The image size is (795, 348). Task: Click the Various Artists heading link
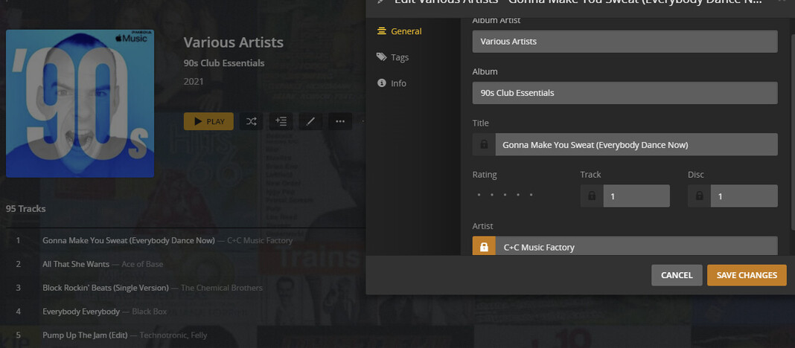233,42
